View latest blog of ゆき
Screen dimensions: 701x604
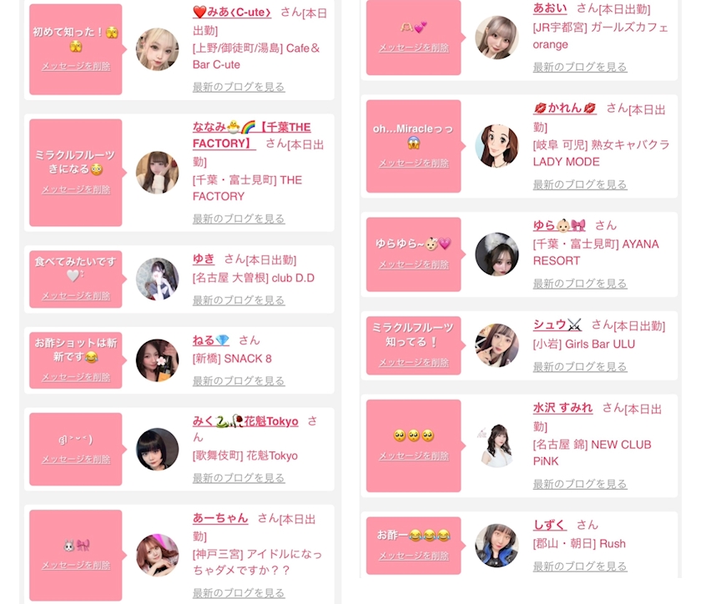tap(239, 300)
